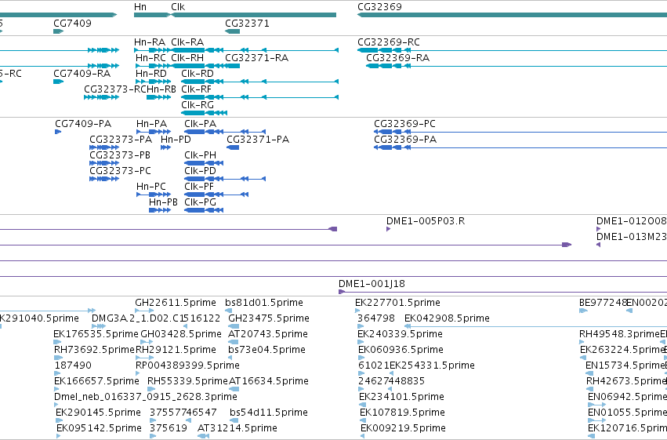Image resolution: width=667 pixels, height=440 pixels.
Task: Select BAC clone DME1-005P03.R
Action: click(x=426, y=221)
